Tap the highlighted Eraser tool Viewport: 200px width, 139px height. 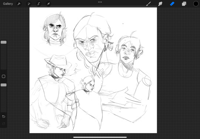tap(172, 4)
